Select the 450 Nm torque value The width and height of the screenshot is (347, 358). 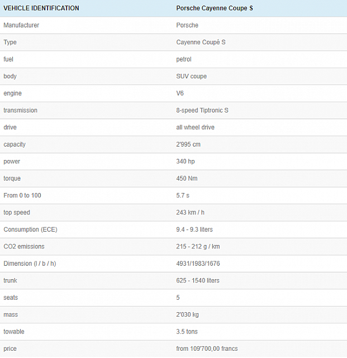[187, 178]
